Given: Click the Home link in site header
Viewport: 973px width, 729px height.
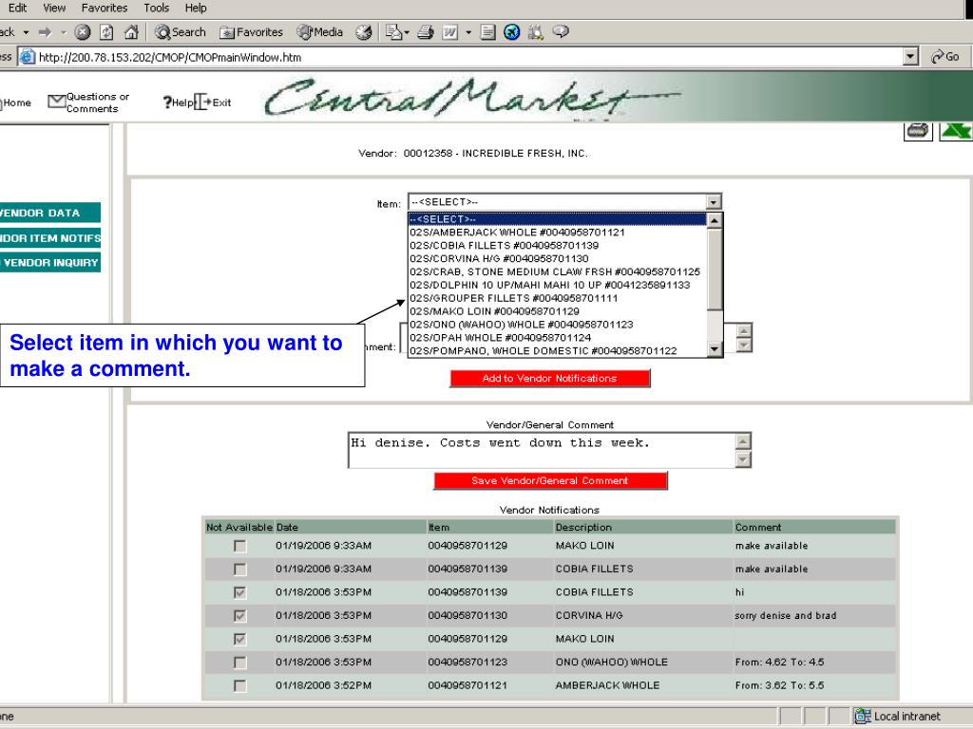Looking at the screenshot, I should click(17, 103).
